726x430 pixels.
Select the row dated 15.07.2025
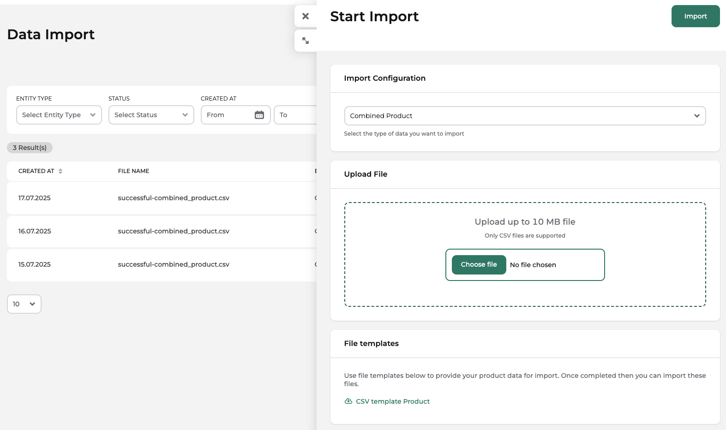pyautogui.click(x=162, y=264)
